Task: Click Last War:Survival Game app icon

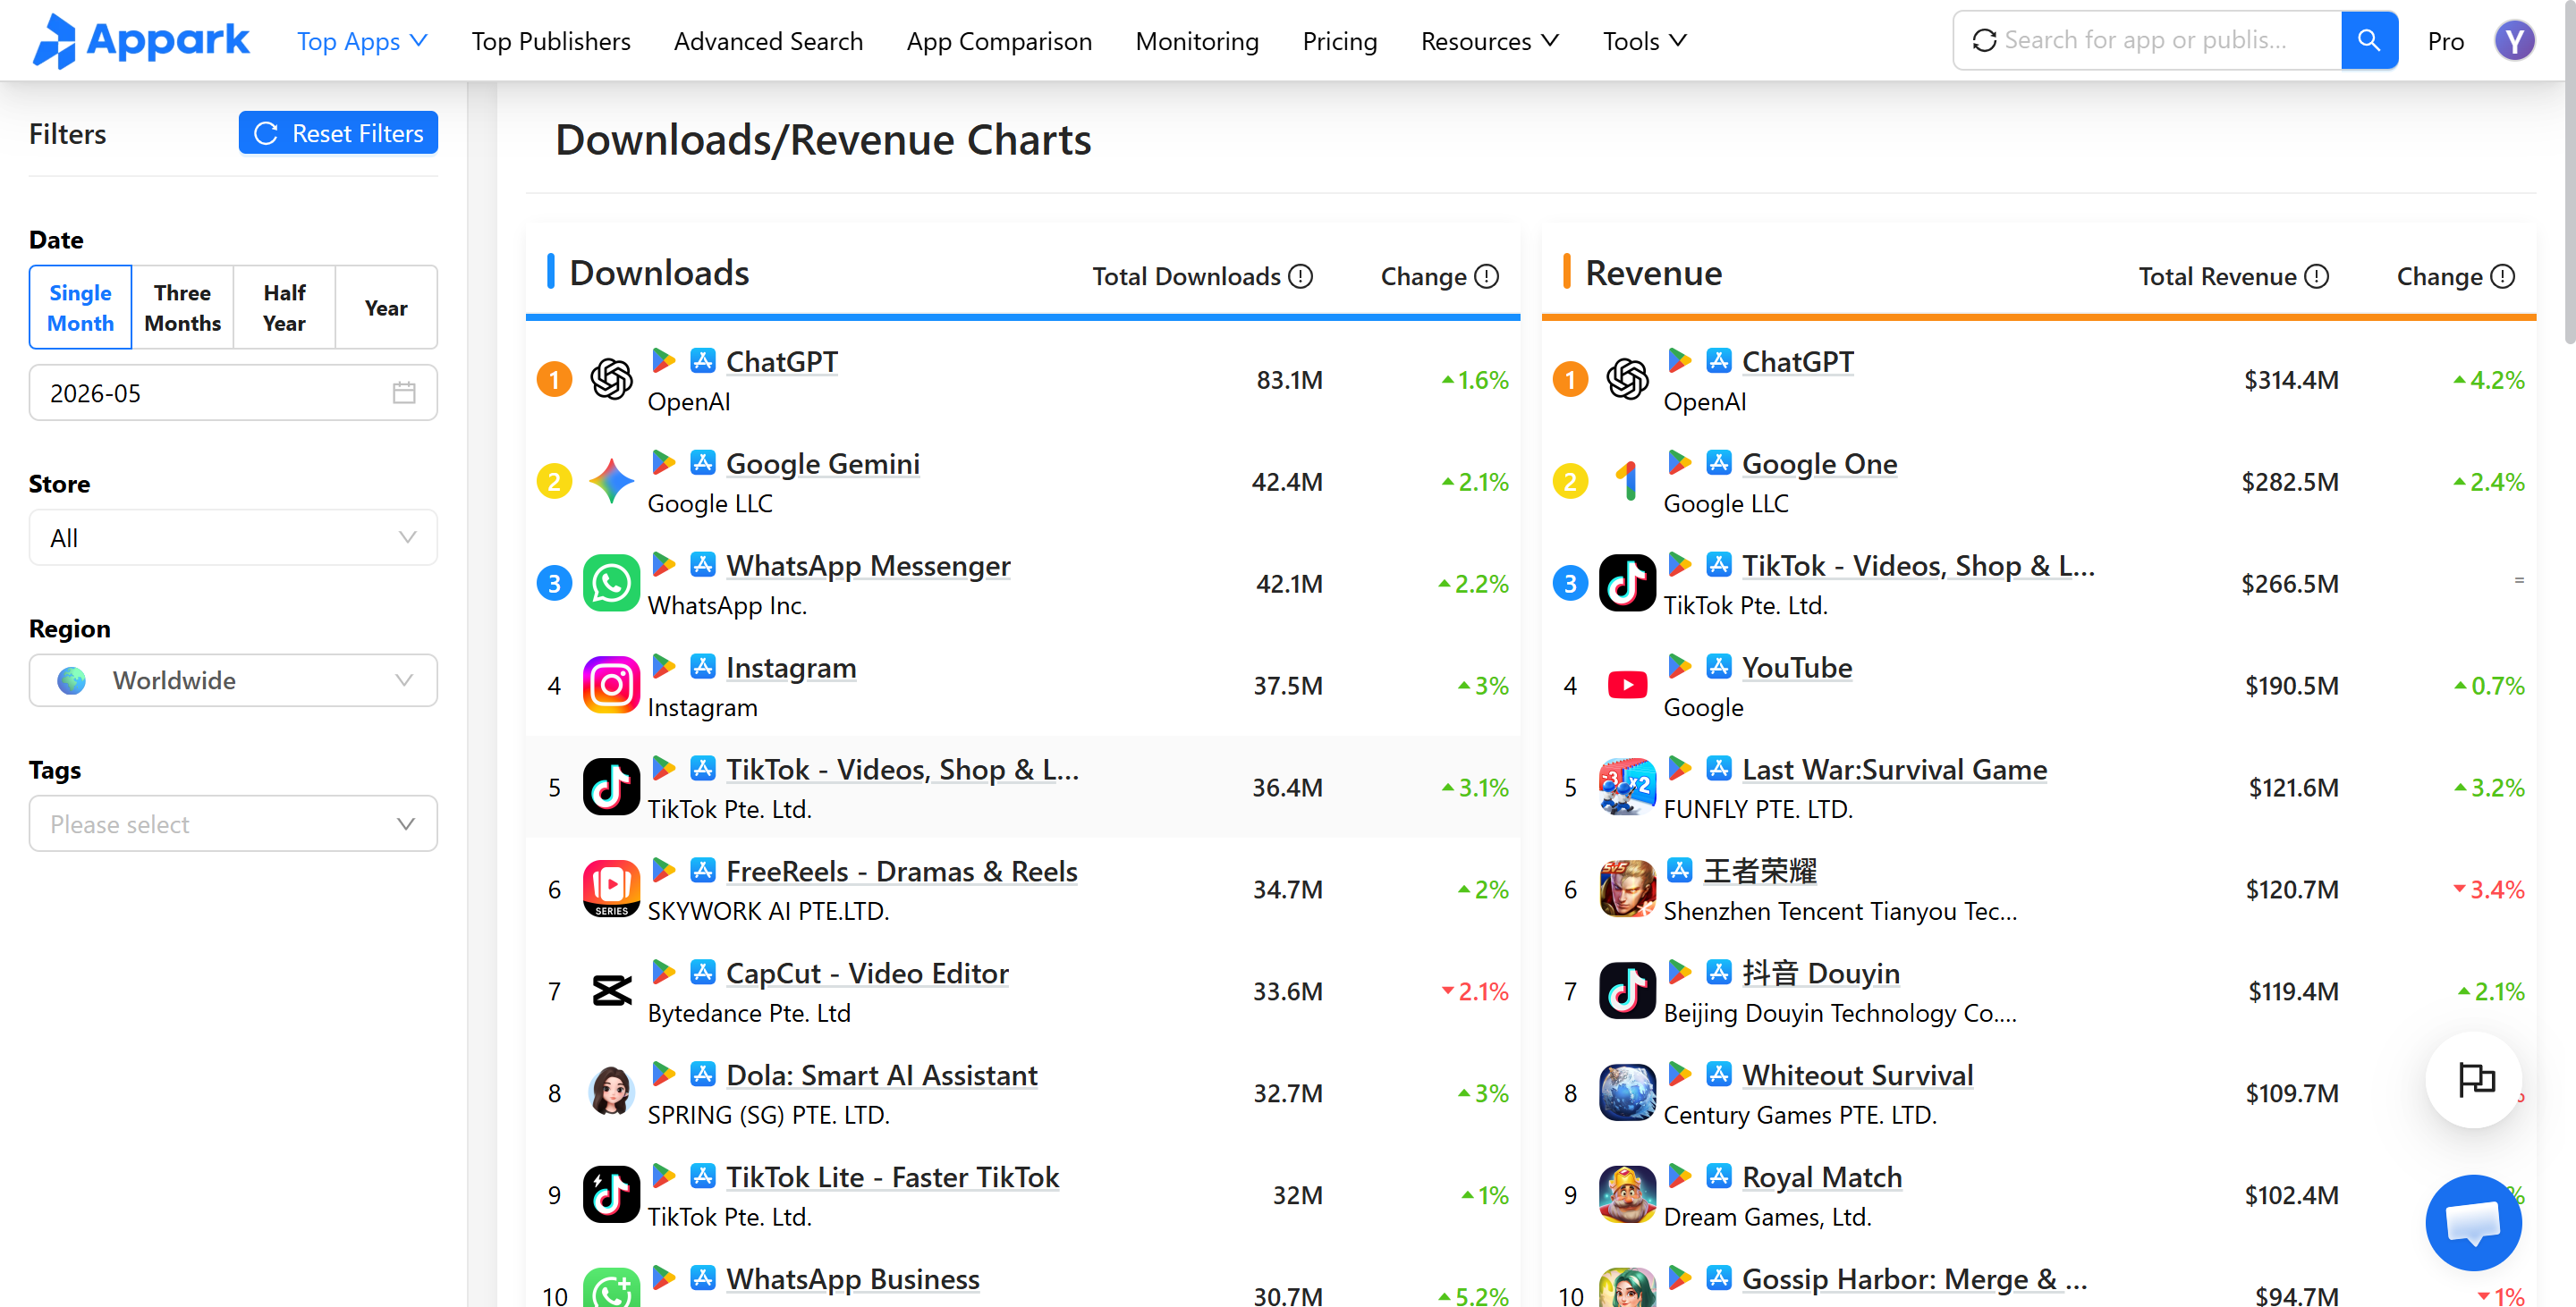Action: point(1627,788)
